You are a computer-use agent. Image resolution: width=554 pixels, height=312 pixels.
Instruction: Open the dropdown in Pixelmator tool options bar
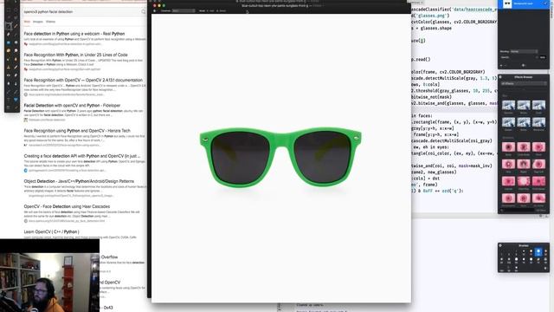(x=184, y=11)
